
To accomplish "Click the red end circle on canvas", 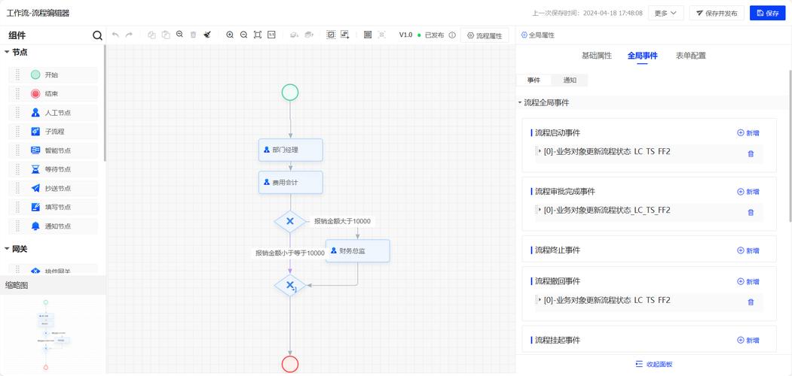I will (x=290, y=364).
